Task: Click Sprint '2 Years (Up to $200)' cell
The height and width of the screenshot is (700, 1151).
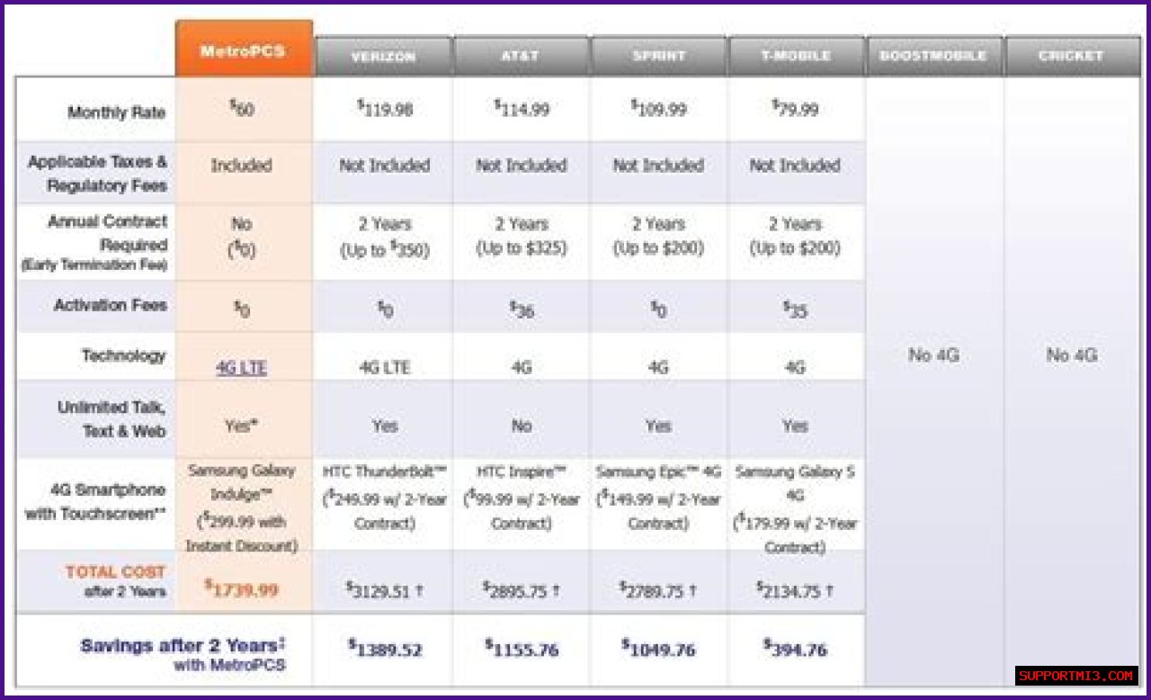Action: (x=658, y=238)
